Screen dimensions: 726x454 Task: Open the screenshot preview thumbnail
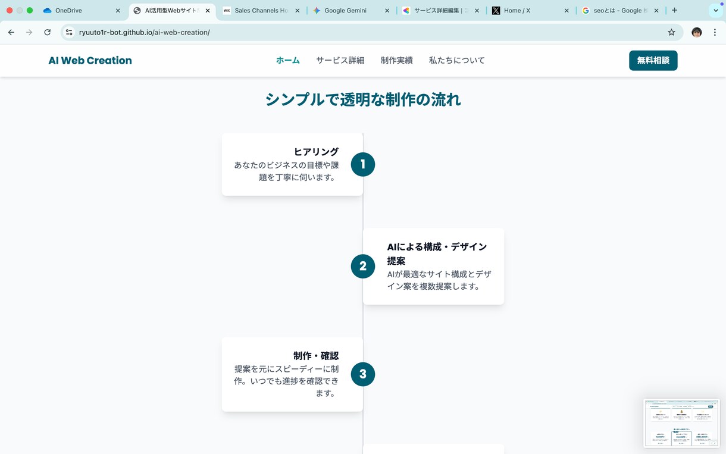coord(681,423)
